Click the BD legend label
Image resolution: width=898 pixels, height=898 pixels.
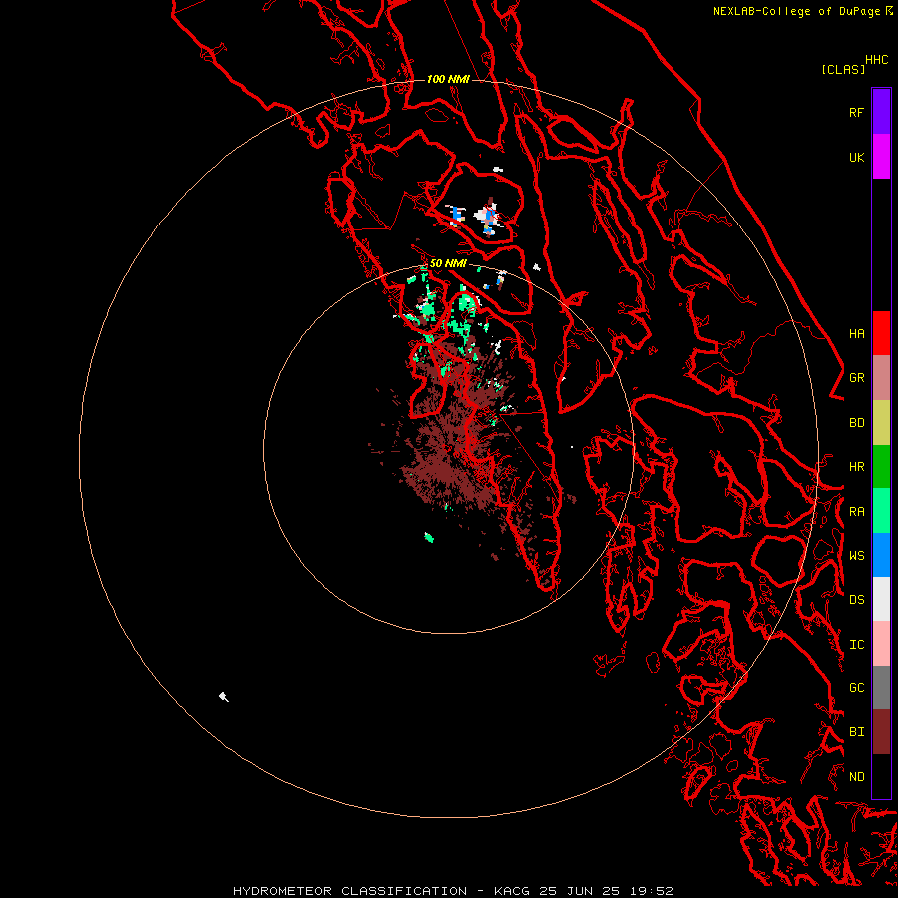[856, 423]
